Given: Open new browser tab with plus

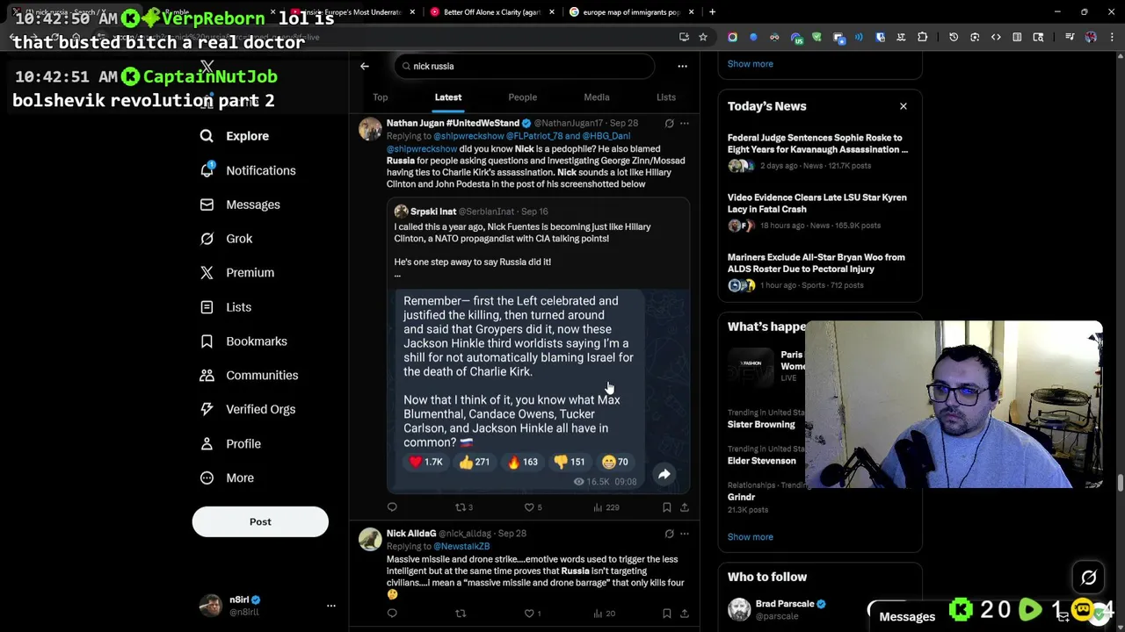Looking at the screenshot, I should coord(712,12).
